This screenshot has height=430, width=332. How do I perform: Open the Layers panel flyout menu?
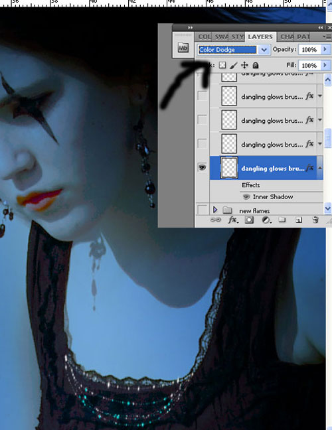(x=327, y=36)
